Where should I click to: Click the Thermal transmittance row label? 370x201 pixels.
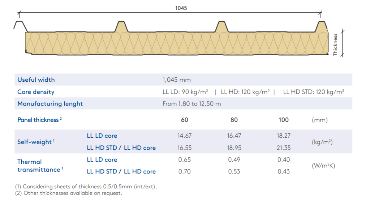[39, 166]
